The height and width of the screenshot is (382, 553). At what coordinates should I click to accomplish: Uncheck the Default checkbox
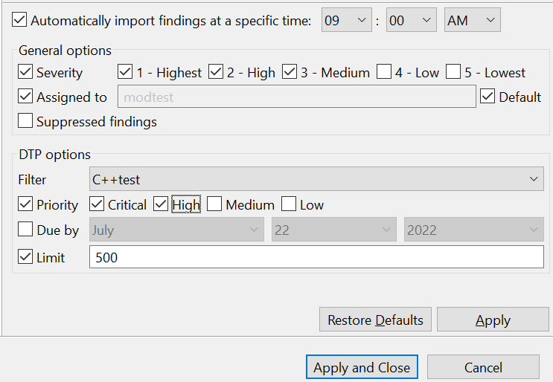tap(488, 96)
